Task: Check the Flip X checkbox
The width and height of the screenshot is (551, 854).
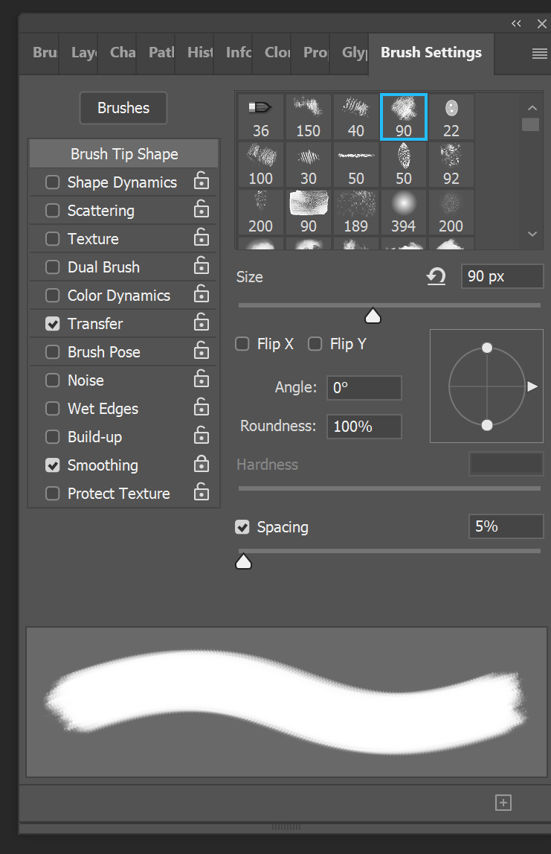Action: coord(242,343)
